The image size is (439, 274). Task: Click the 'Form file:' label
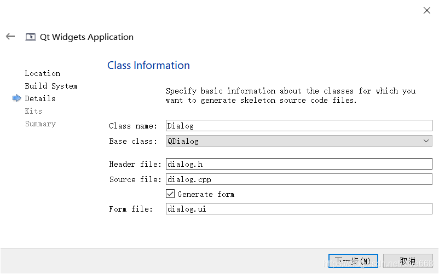pyautogui.click(x=131, y=209)
